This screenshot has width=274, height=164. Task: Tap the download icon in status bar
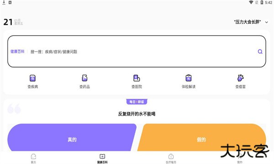[x=4, y=2]
